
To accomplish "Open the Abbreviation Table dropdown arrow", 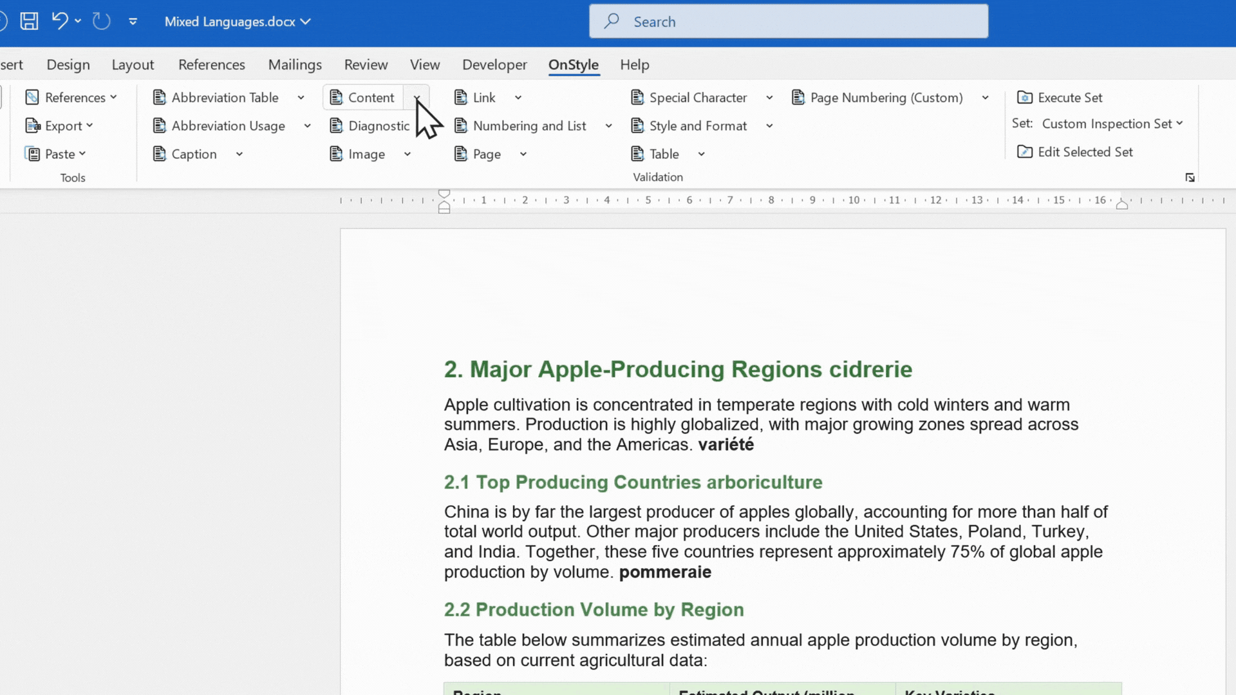I will (x=301, y=98).
